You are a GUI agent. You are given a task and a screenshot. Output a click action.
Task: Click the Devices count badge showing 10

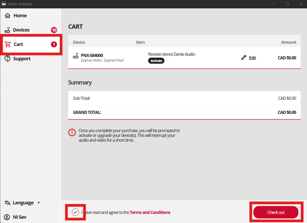click(54, 30)
